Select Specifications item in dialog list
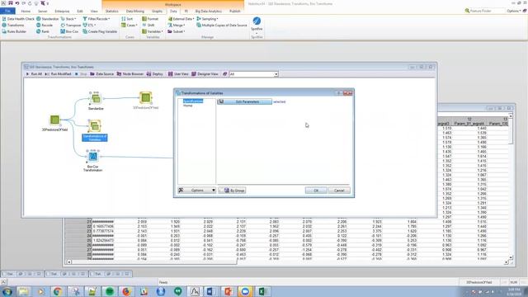Viewport: 528px width, 297px height. click(192, 101)
